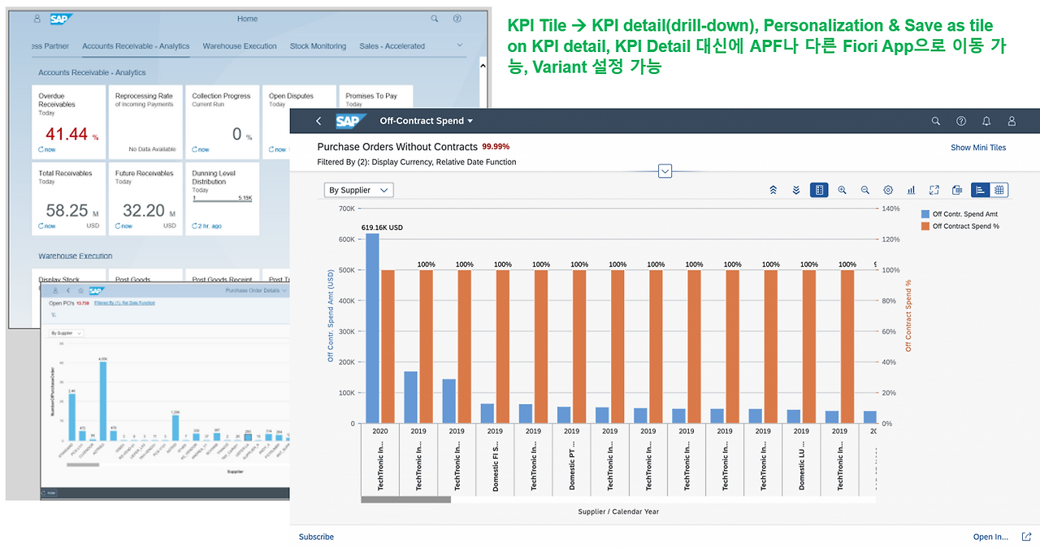1040x548 pixels.
Task: Select the zoom out magnifier icon
Action: [864, 189]
